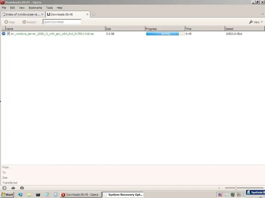
Task: Switch to Downloads 00:45 - Opera taskbar button
Action: (81, 195)
